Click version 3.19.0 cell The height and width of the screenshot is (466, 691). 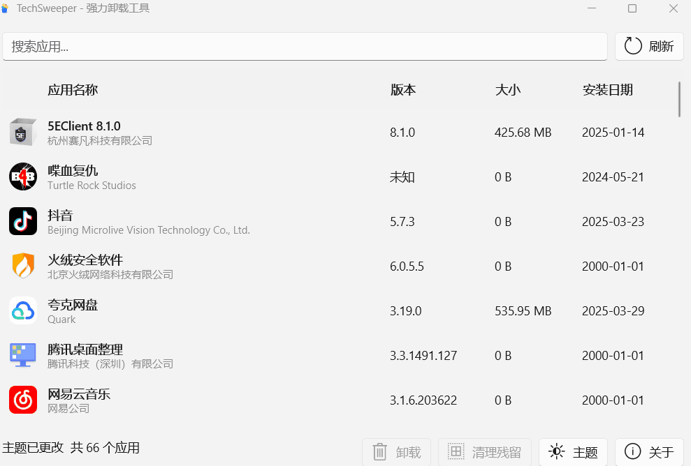[x=406, y=310]
